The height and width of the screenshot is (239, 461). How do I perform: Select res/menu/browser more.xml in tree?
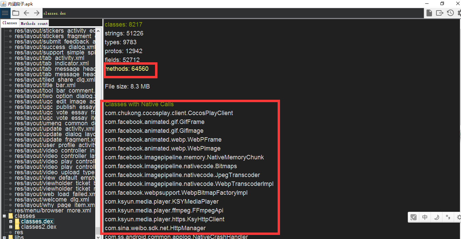53,210
